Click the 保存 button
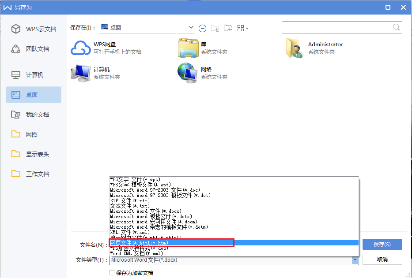The height and width of the screenshot is (278, 412). coord(382,245)
